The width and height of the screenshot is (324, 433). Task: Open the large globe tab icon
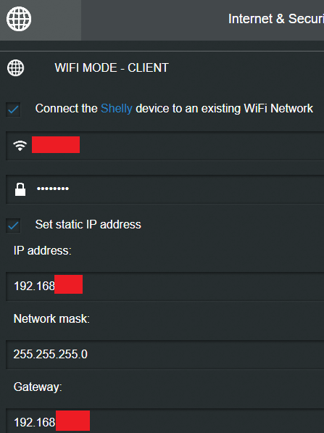click(19, 19)
